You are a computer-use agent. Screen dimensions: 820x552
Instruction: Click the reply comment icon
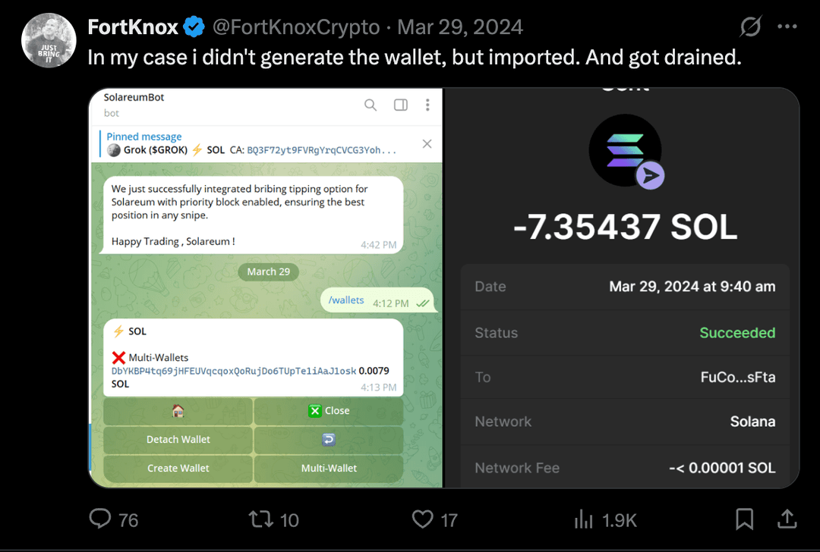(101, 519)
